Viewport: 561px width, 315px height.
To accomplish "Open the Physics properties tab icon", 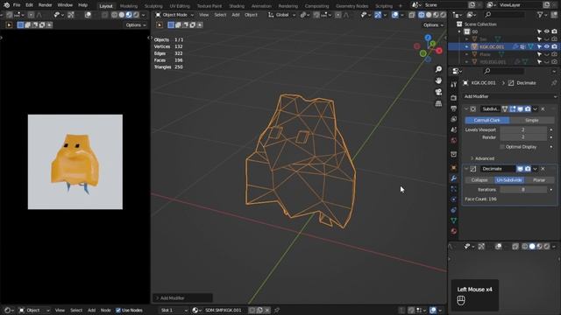I will 454,199.
